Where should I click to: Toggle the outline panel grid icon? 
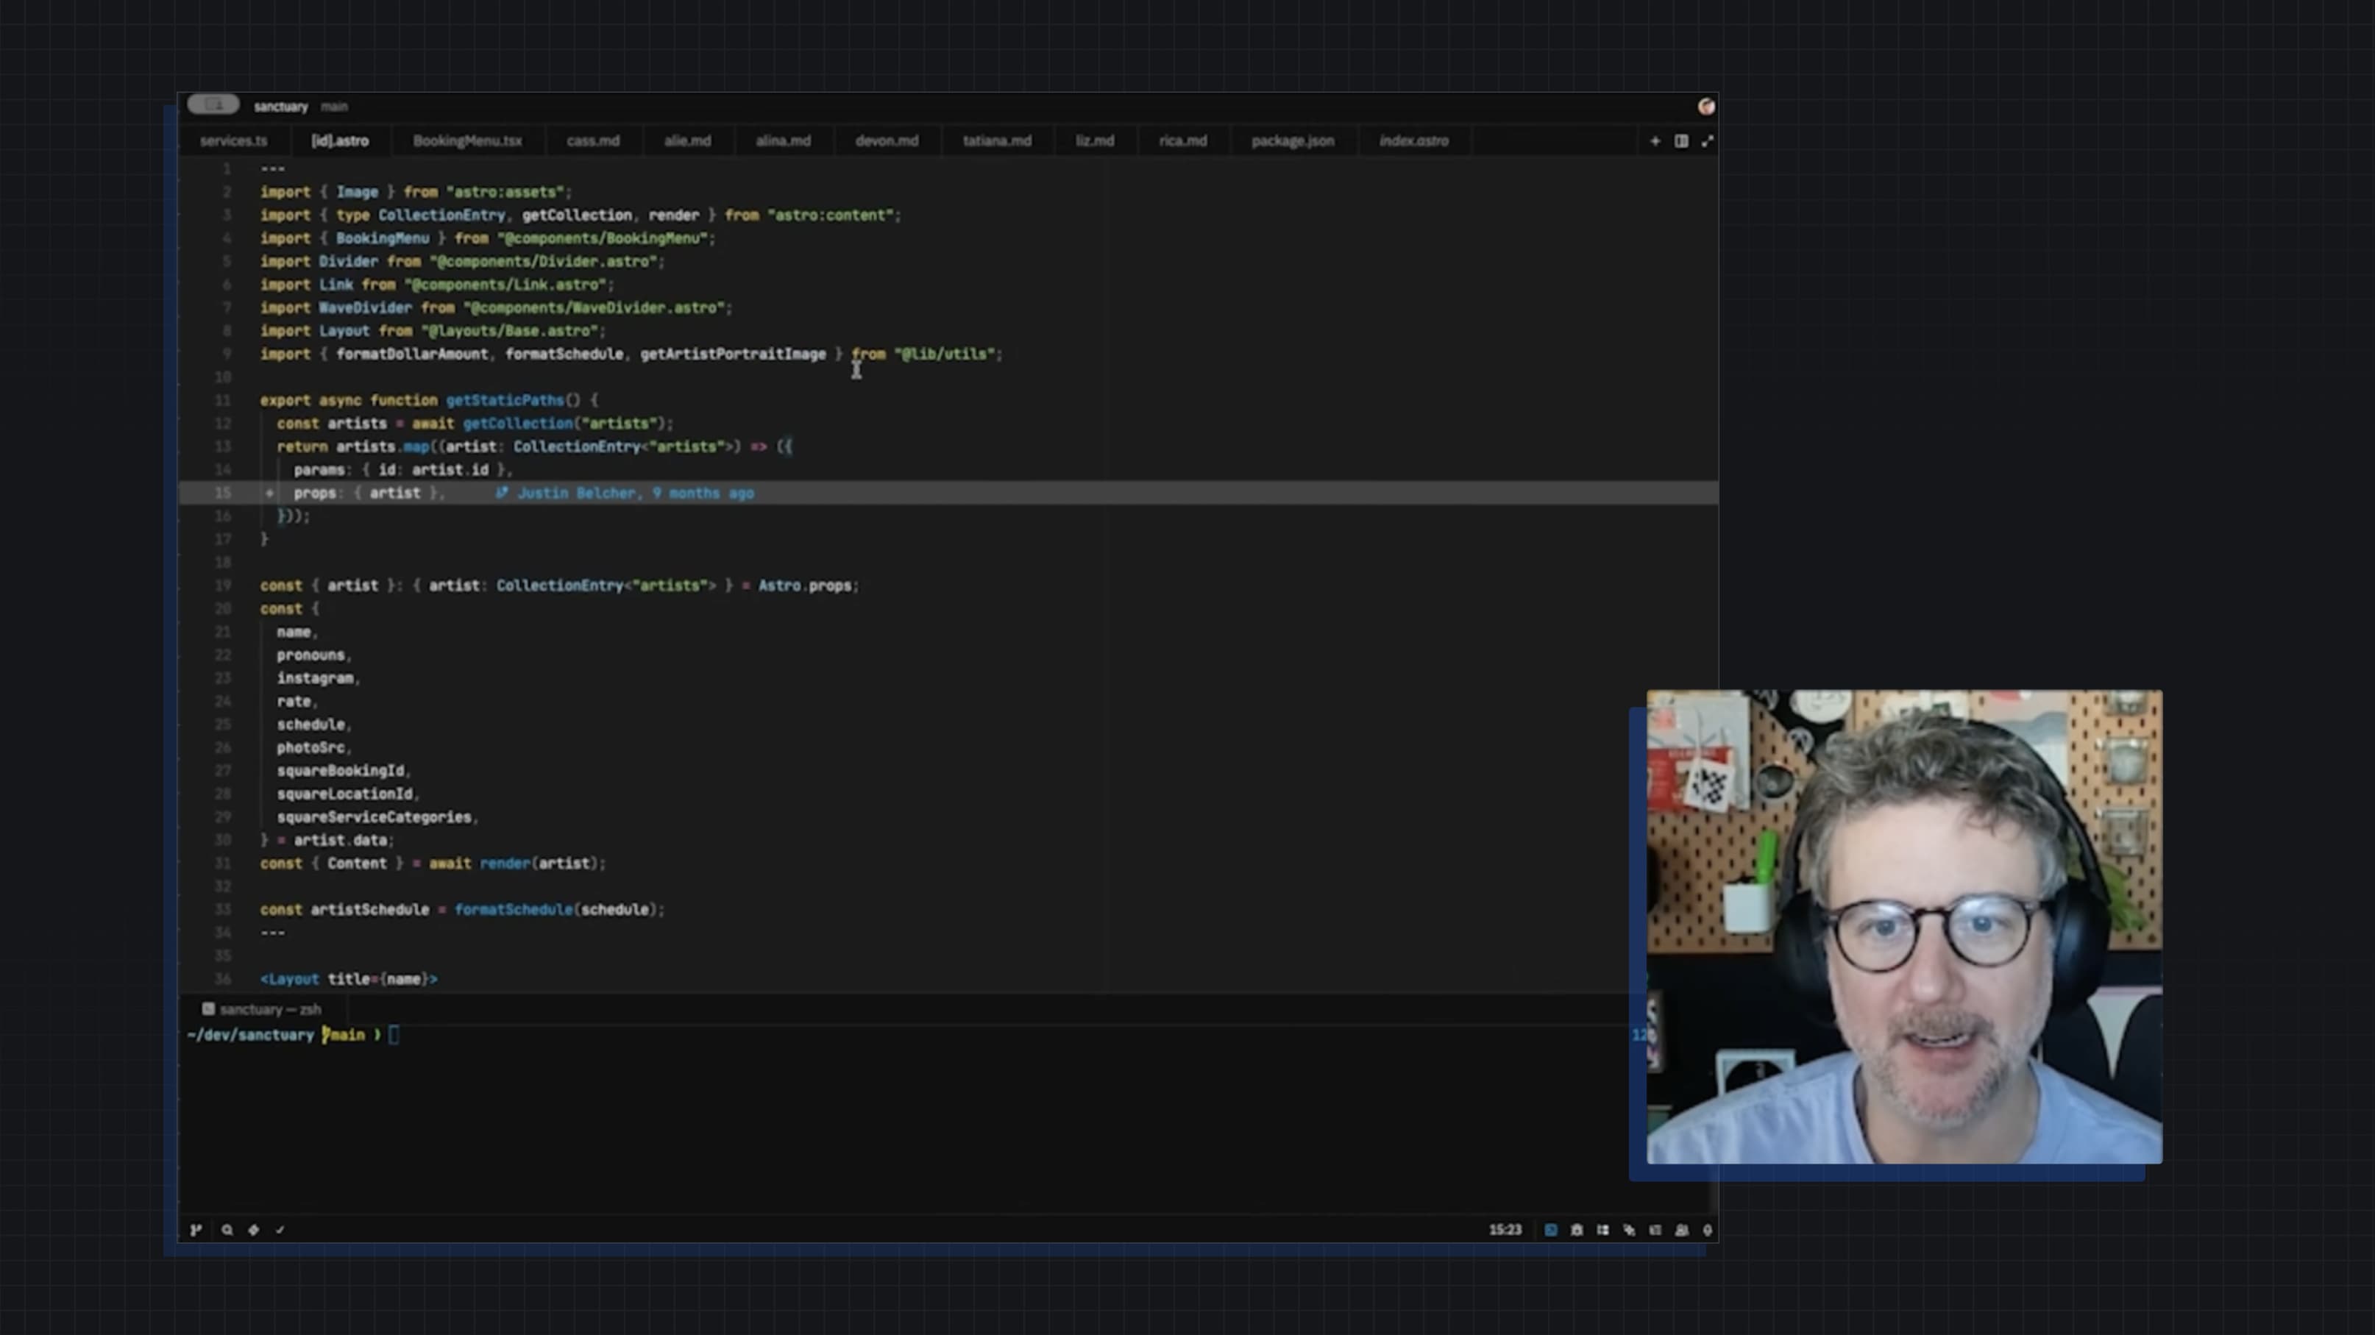pos(1602,1230)
